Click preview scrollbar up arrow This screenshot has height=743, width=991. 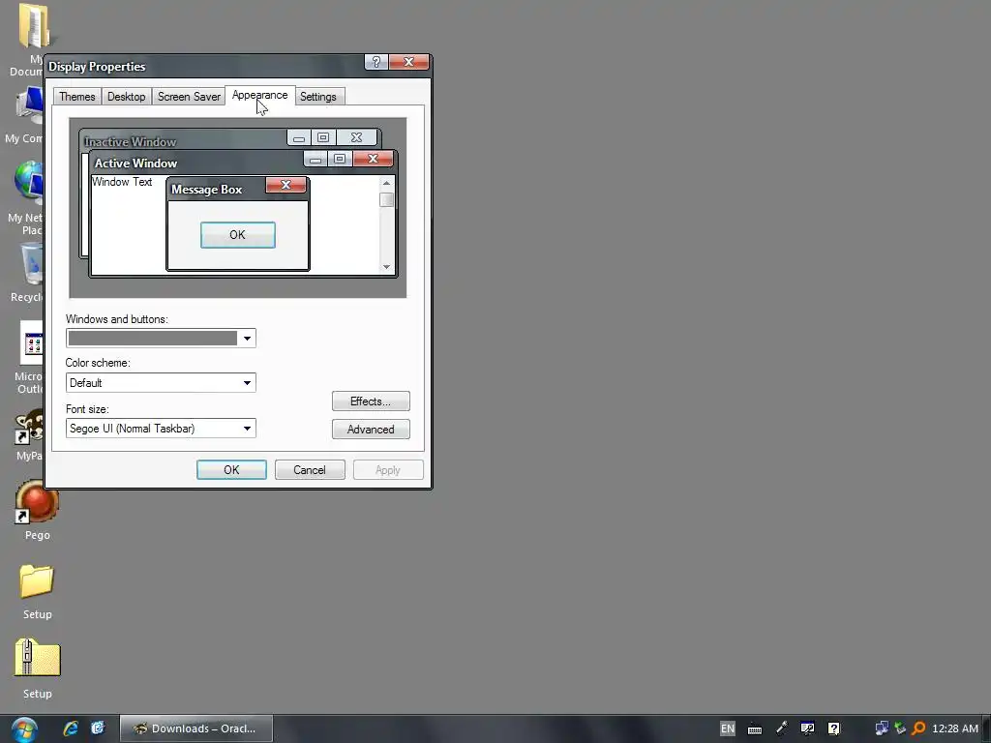[387, 183]
